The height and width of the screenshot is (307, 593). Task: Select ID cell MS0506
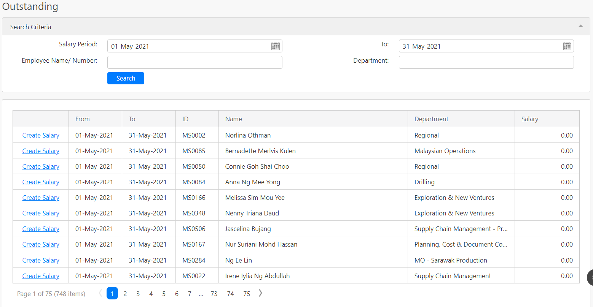coord(197,229)
